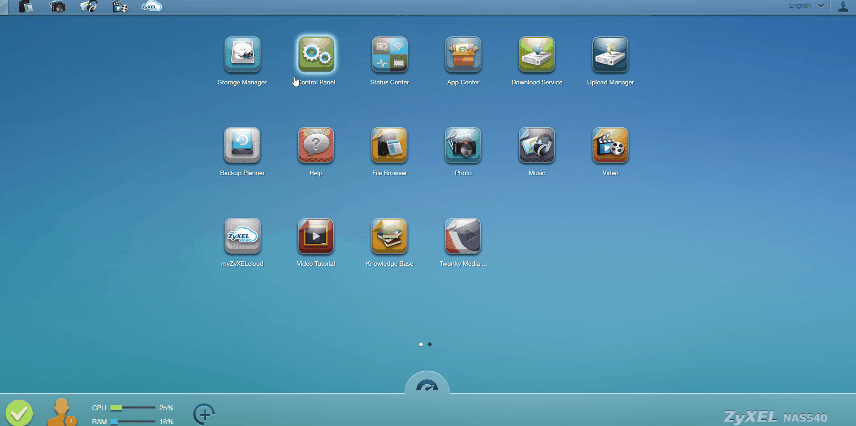Open the English language dropdown
Image resolution: width=856 pixels, height=426 pixels.
tap(807, 5)
